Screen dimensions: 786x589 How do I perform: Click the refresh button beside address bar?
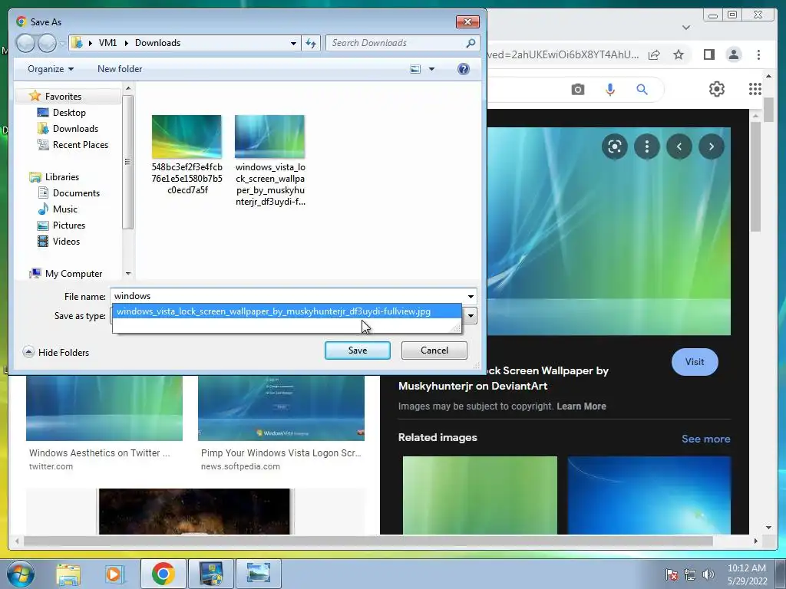(311, 43)
